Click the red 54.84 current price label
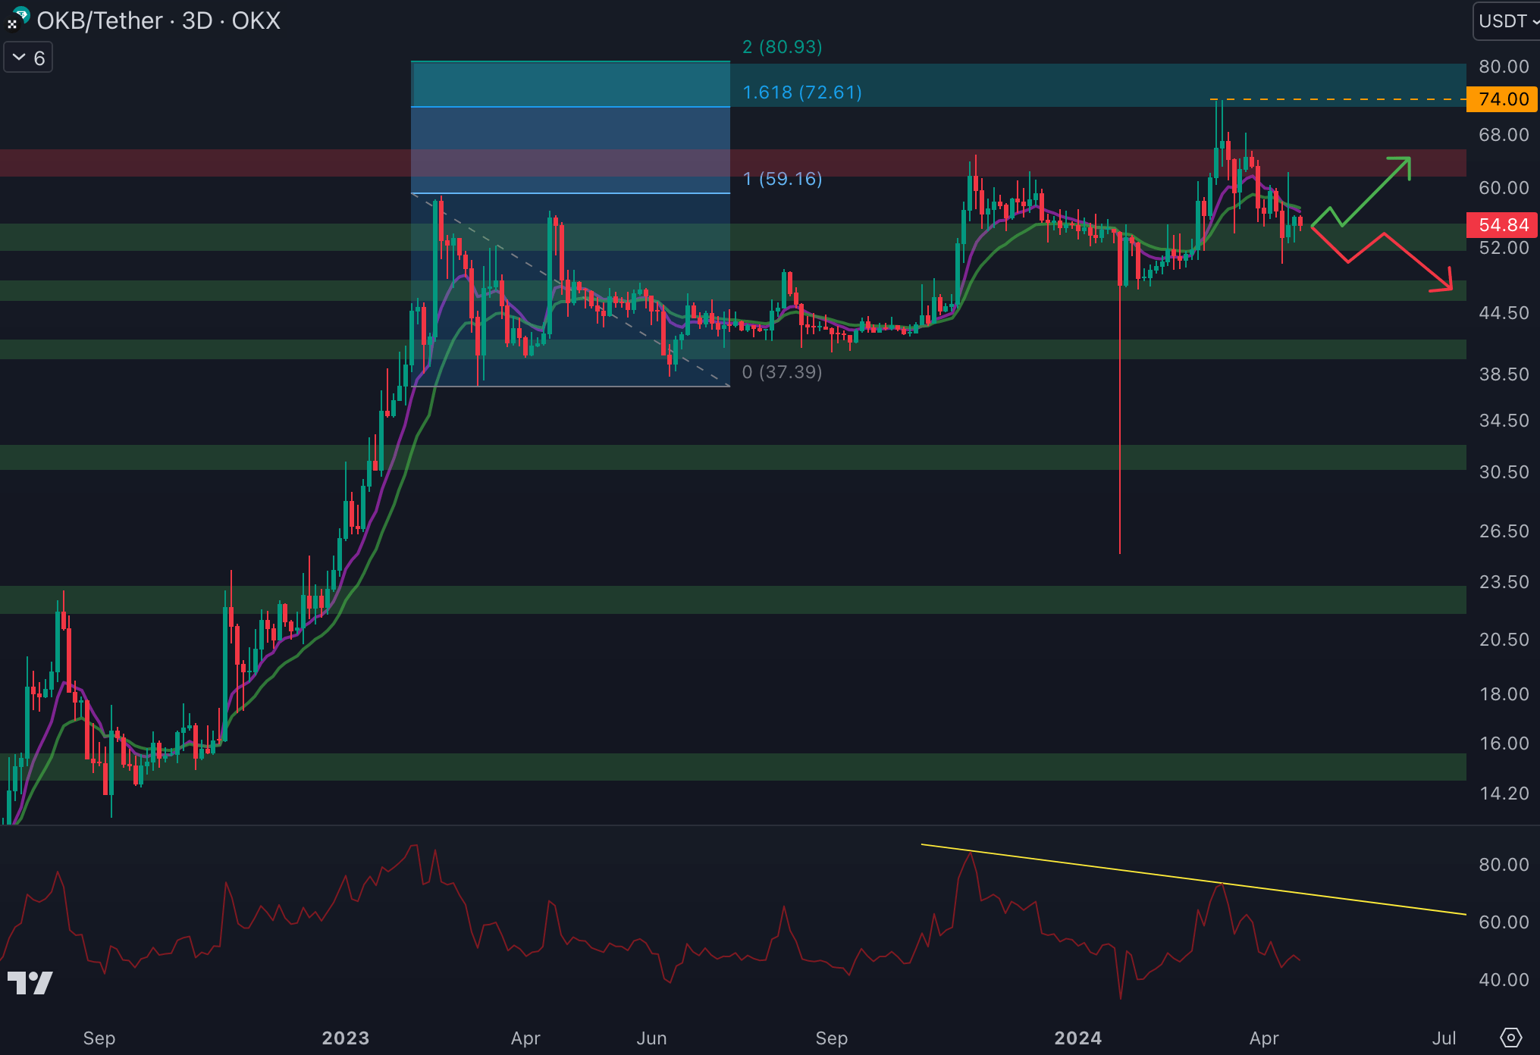The width and height of the screenshot is (1540, 1055). tap(1501, 225)
